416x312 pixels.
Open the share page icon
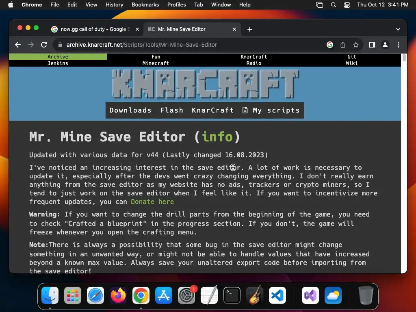point(343,45)
